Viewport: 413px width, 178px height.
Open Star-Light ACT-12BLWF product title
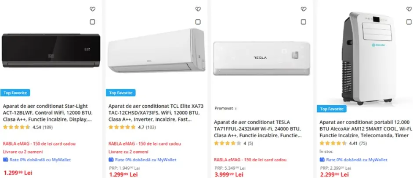(x=48, y=113)
